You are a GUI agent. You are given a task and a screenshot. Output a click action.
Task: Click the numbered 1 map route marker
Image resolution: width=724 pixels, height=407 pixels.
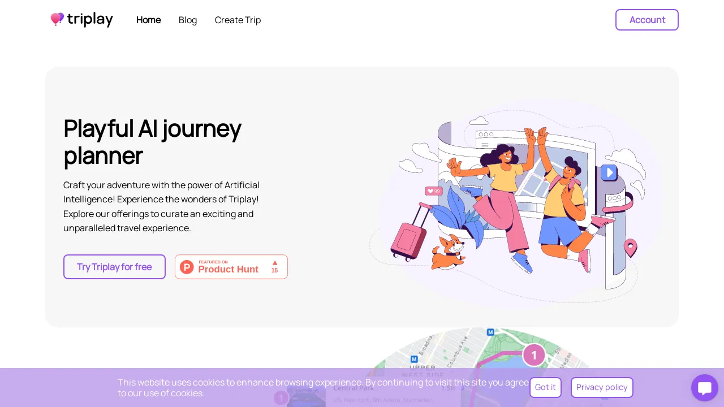pos(534,355)
